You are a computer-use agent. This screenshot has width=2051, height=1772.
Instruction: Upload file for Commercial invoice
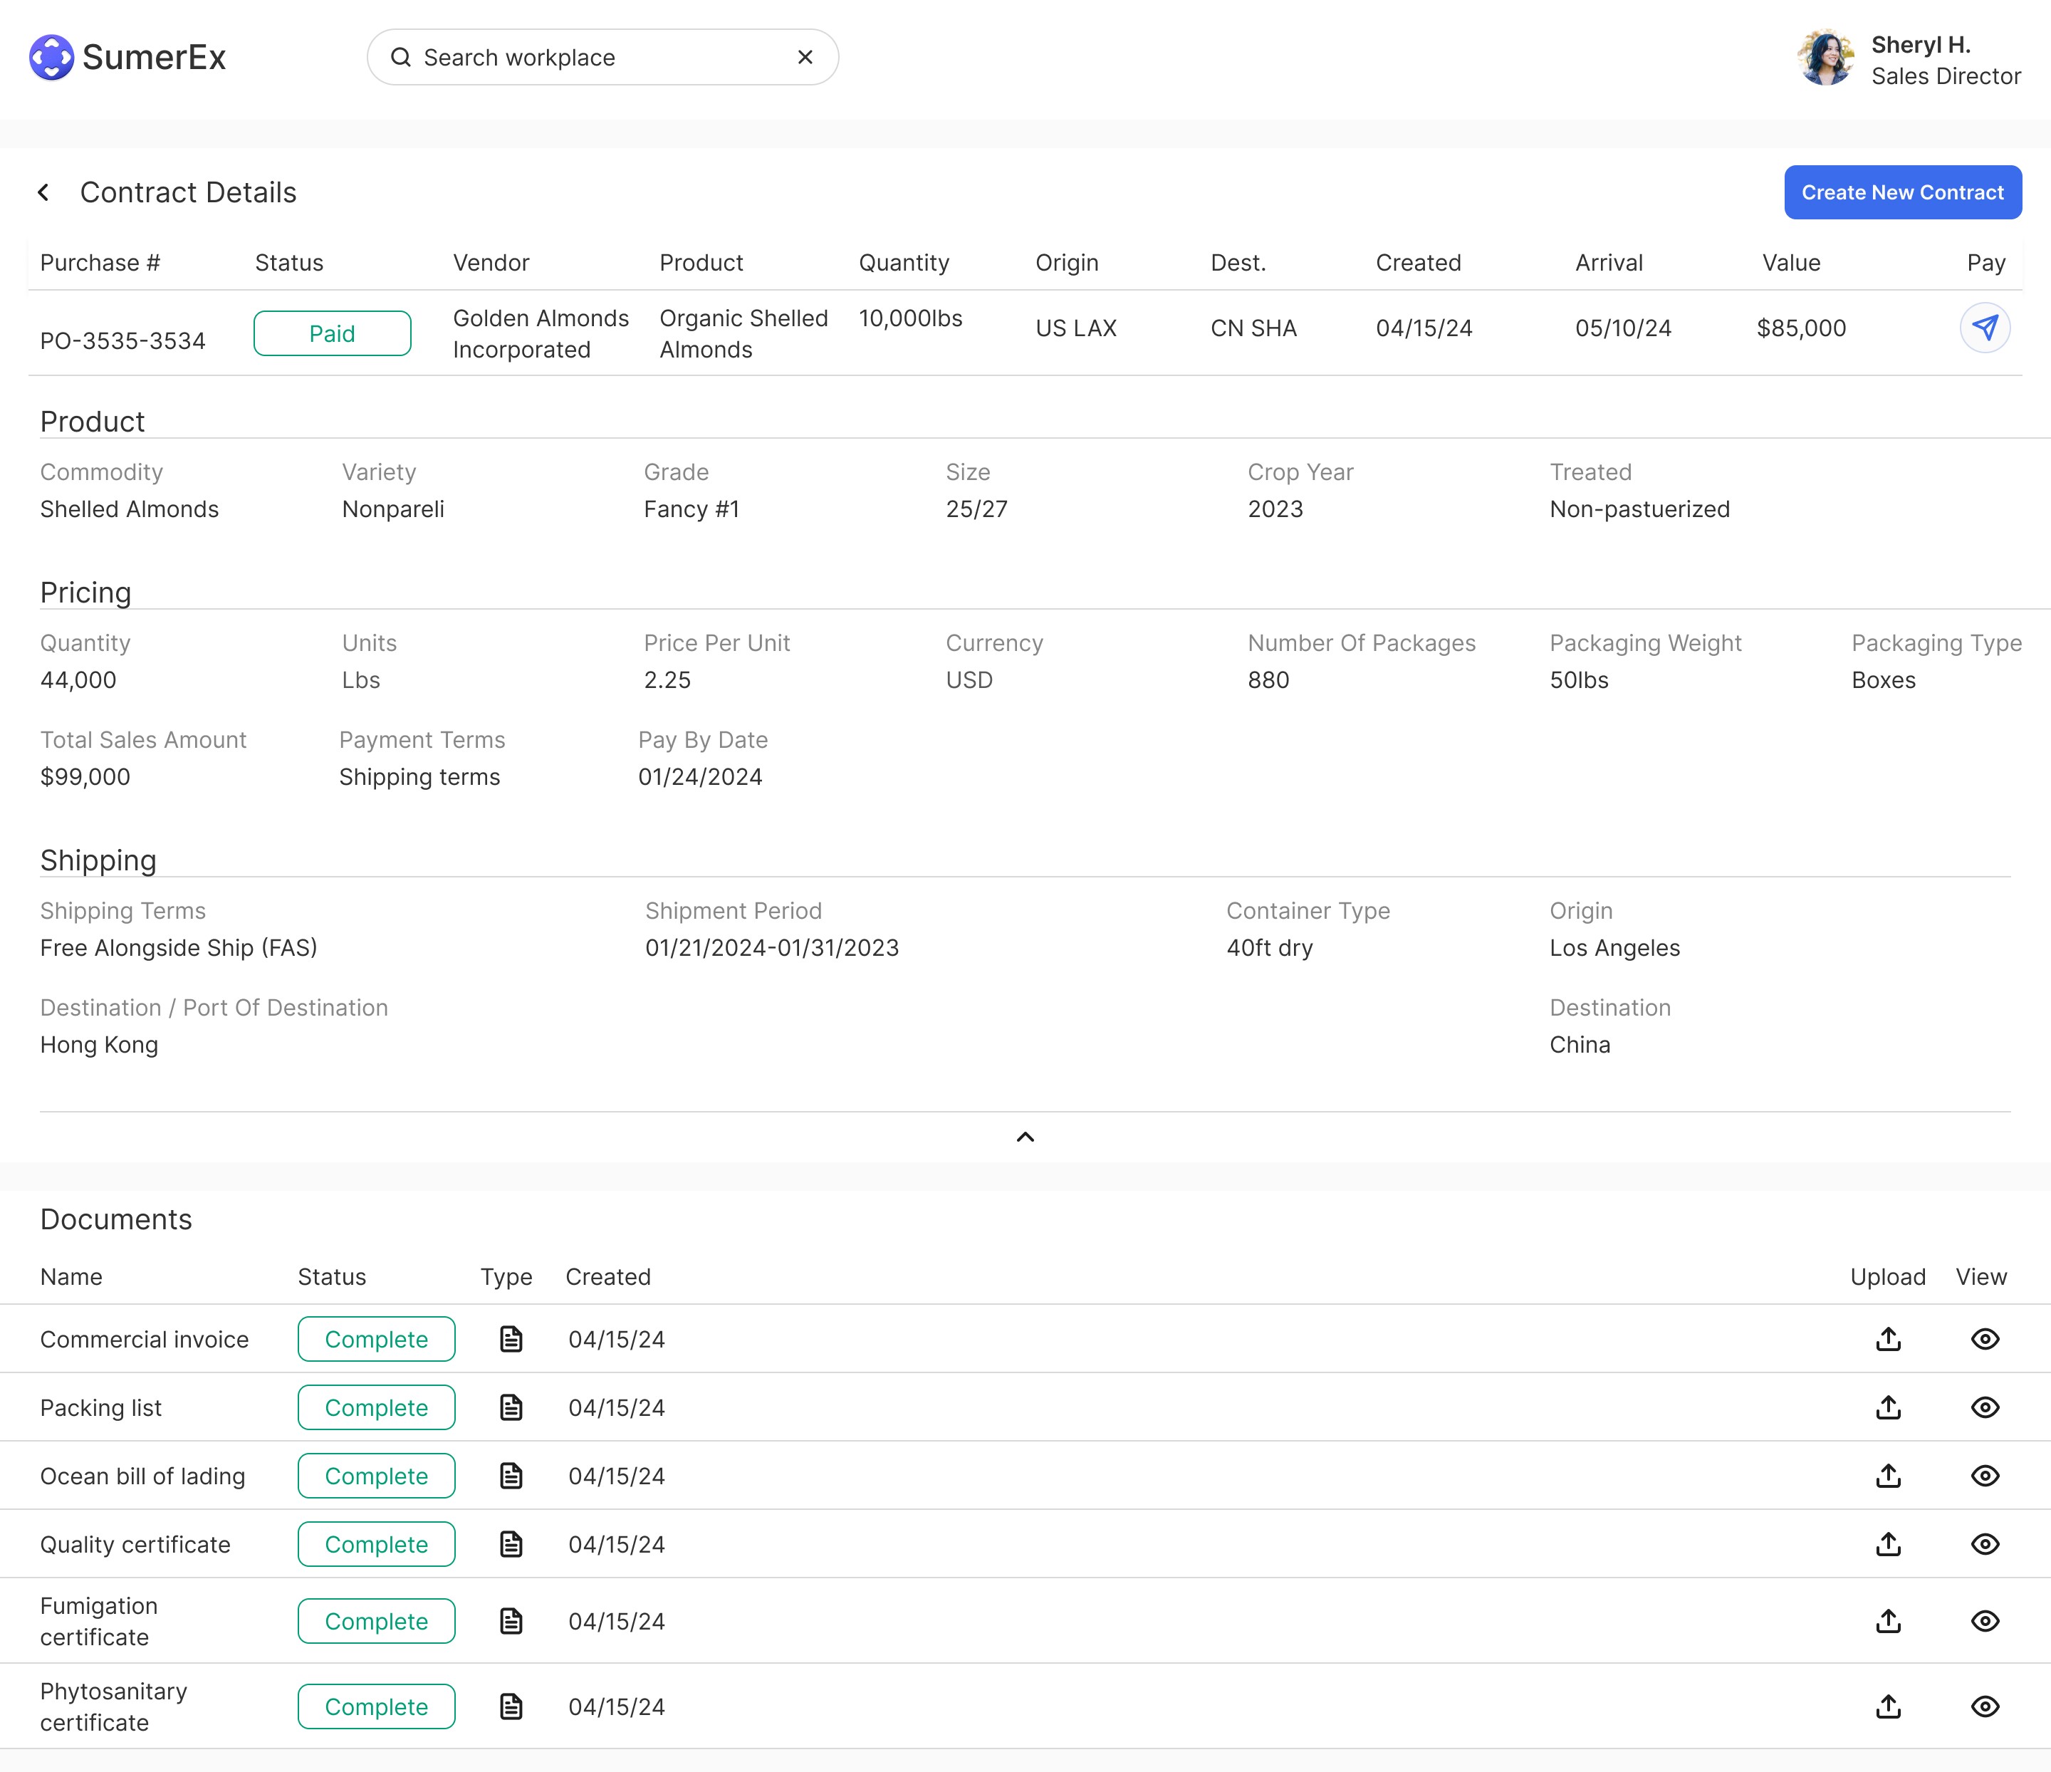click(1888, 1340)
